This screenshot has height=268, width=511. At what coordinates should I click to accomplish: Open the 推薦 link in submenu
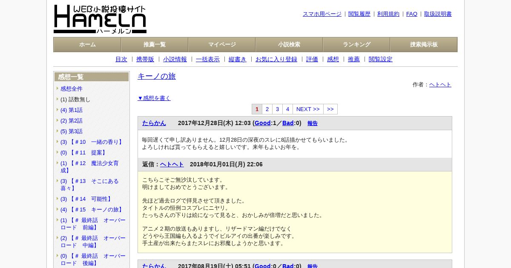pos(354,59)
